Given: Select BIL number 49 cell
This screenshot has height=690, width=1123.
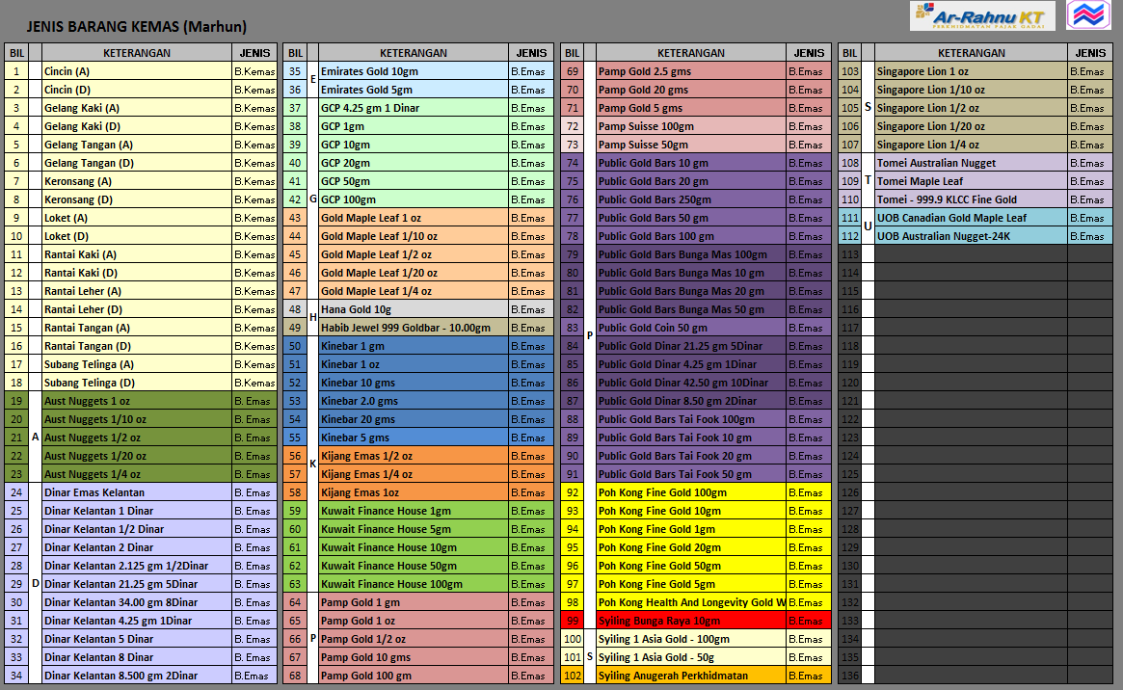Looking at the screenshot, I should (x=295, y=328).
